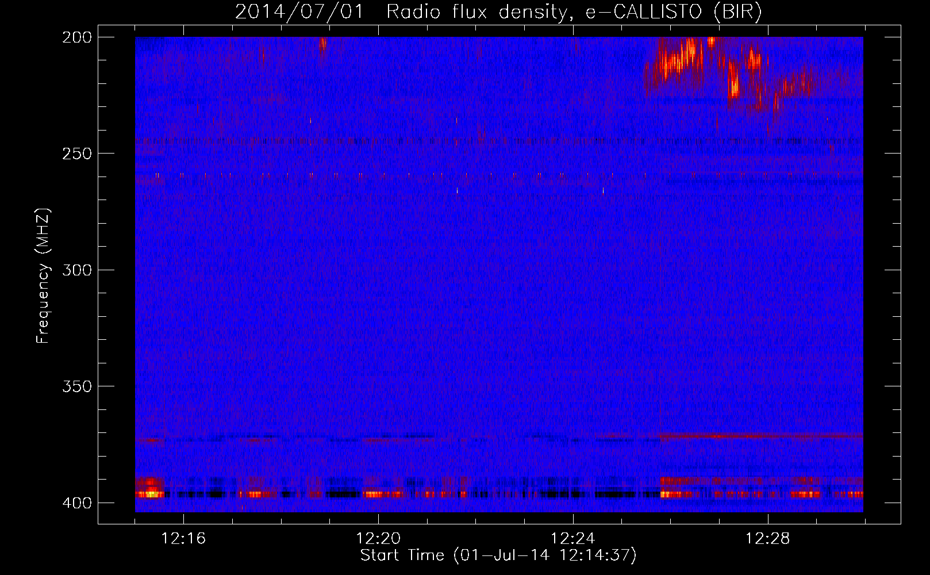The image size is (930, 575).
Task: Click the 250 frequency tick label
Action: (x=76, y=154)
